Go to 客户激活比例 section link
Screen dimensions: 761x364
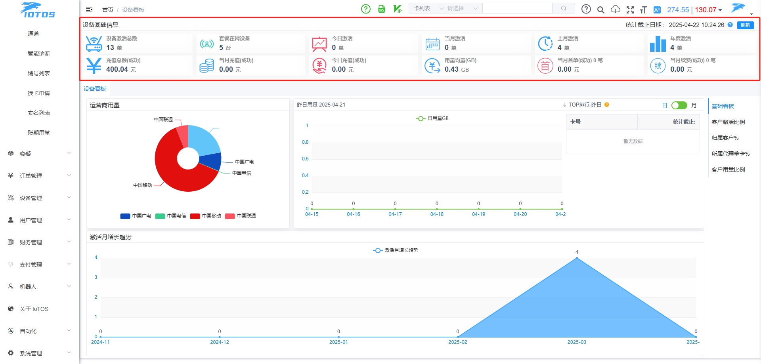click(728, 122)
